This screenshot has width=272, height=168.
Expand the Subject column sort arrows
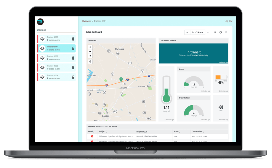pos(106,132)
